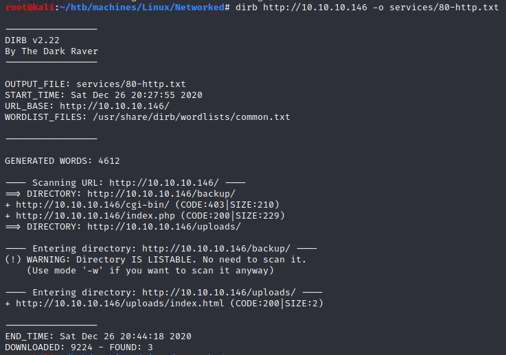Click the URL_BASE address
The width and height of the screenshot is (506, 355).
tap(114, 106)
